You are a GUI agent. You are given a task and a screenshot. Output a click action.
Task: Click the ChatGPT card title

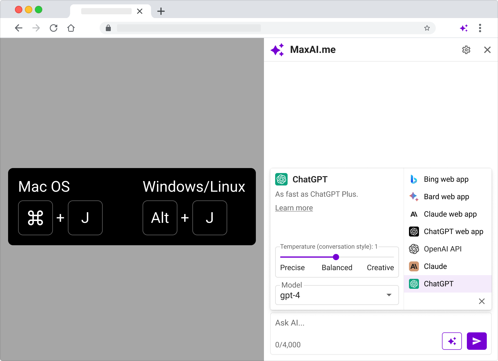[x=310, y=179]
